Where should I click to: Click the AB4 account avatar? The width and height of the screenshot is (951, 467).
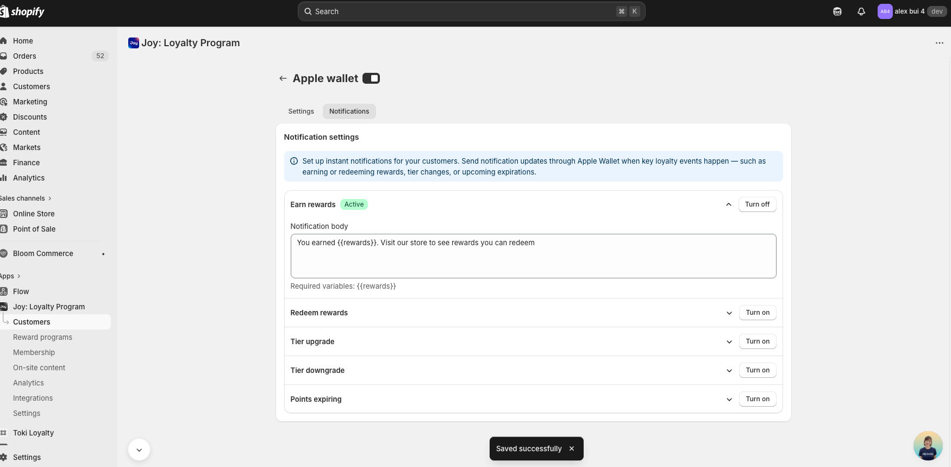point(885,11)
